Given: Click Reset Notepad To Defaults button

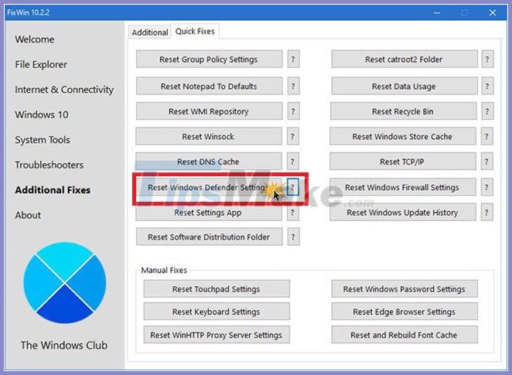Looking at the screenshot, I should point(209,86).
